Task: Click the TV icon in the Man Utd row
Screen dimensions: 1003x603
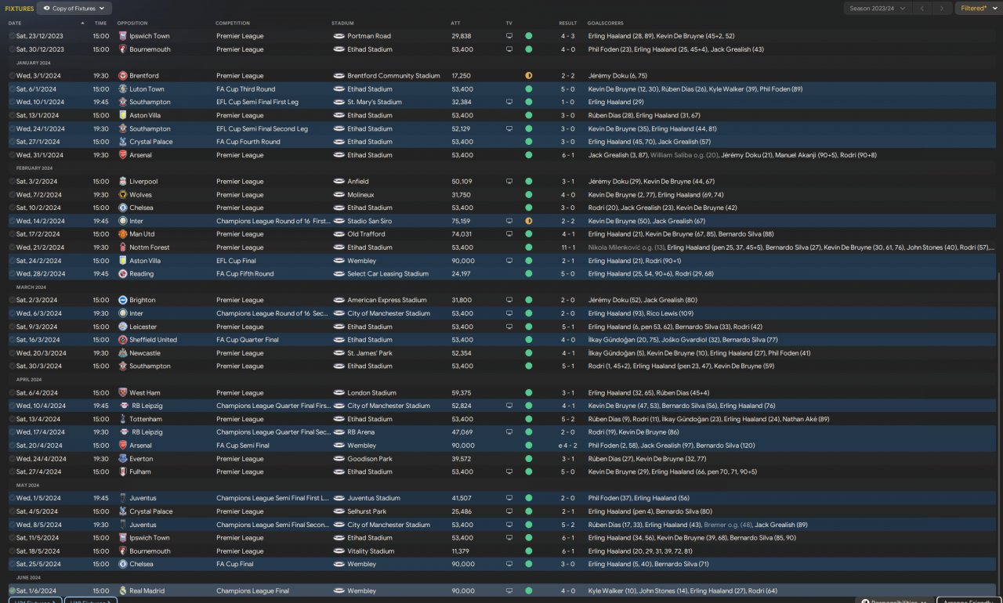Action: coord(509,234)
